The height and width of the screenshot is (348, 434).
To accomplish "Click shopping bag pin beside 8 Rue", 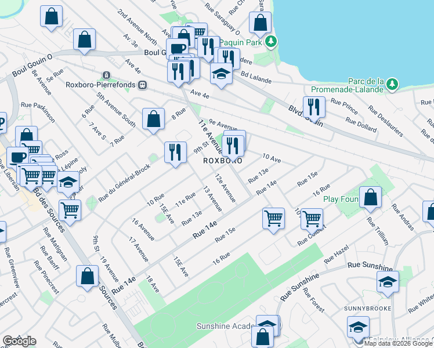I will point(154,120).
